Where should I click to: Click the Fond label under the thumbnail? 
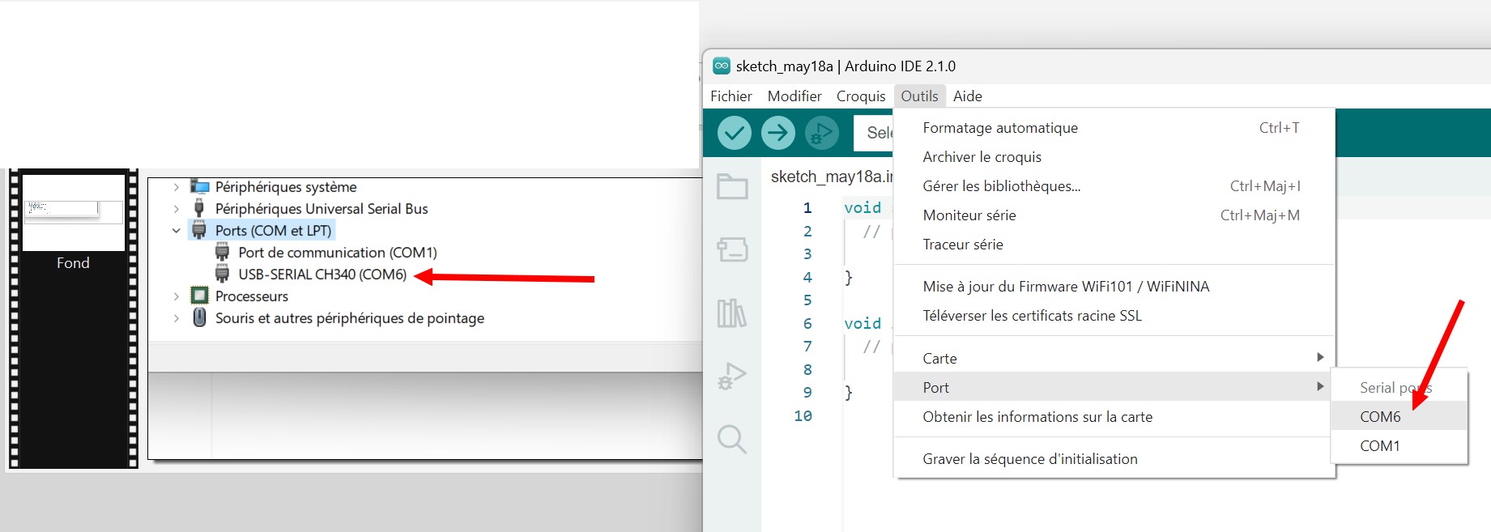pos(73,263)
